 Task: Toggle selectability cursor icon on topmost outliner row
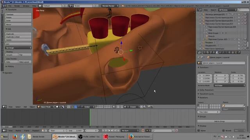(242, 14)
